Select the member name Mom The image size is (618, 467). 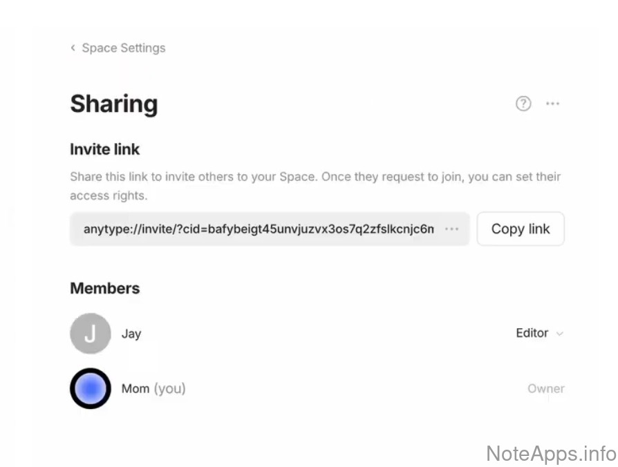pos(135,388)
